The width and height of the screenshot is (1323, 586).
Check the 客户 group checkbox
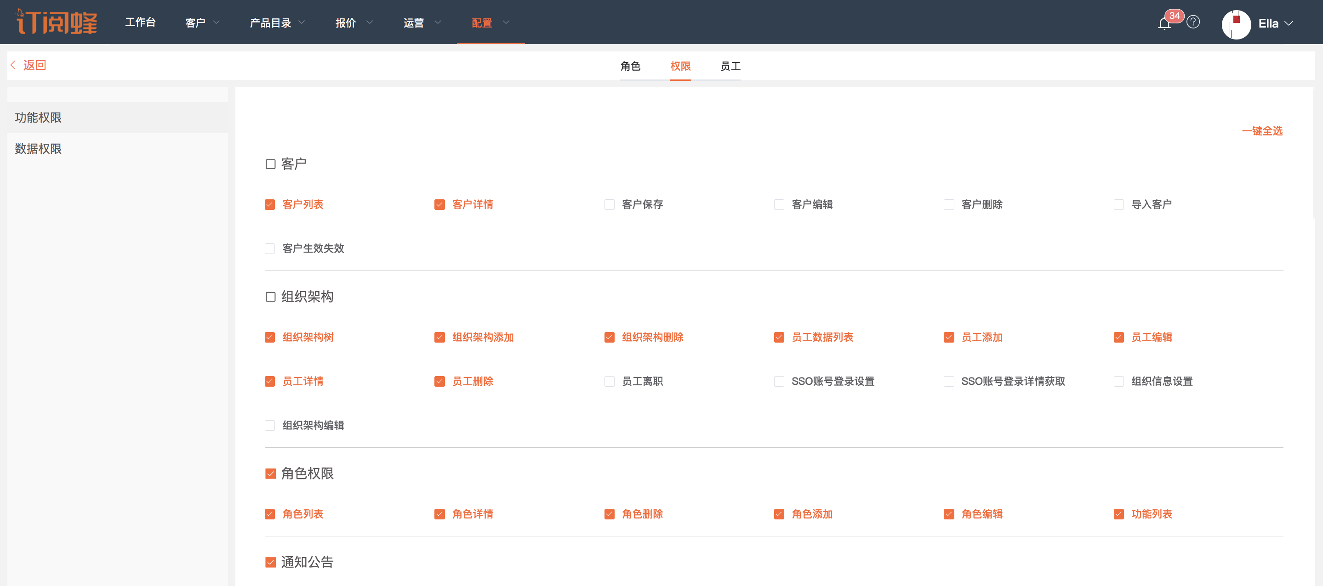point(270,164)
